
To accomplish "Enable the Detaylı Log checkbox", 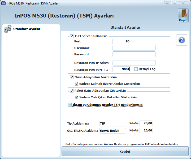I will point(136,69).
